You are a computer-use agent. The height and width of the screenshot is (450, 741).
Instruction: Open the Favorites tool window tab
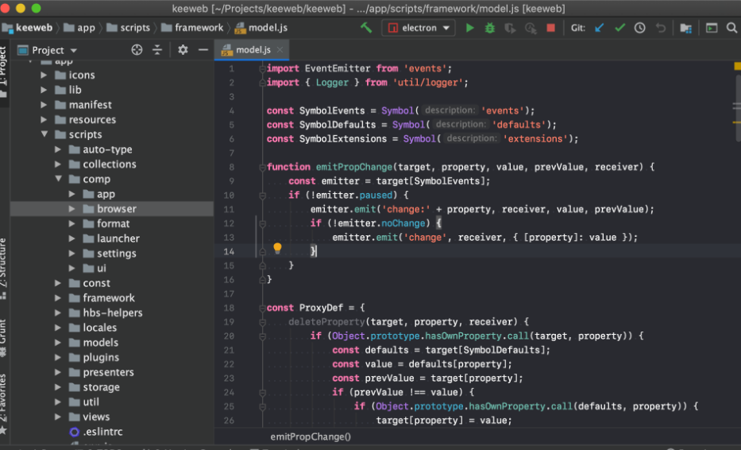pyautogui.click(x=4, y=404)
